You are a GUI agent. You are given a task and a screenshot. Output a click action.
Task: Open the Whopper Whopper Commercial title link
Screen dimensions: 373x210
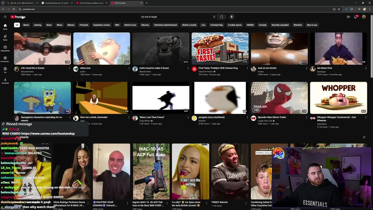[336, 119]
